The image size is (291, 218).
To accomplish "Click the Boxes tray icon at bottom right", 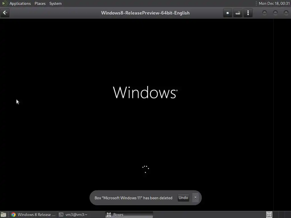I will click(x=269, y=215).
